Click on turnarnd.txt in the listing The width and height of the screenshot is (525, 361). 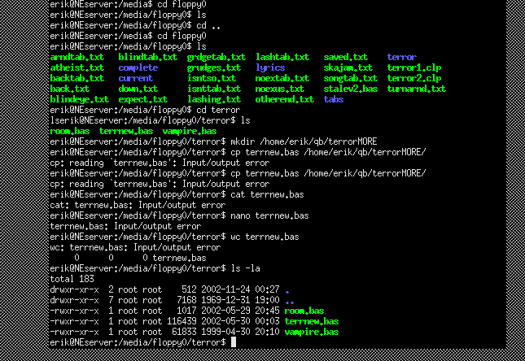pyautogui.click(x=416, y=89)
